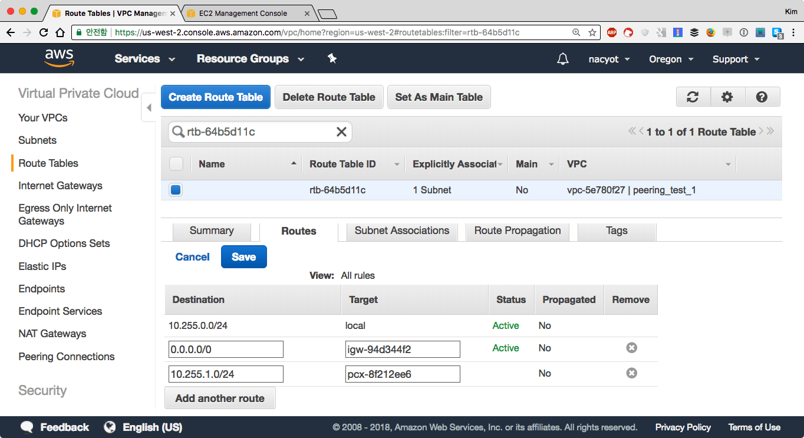Click the help question mark icon

[762, 97]
